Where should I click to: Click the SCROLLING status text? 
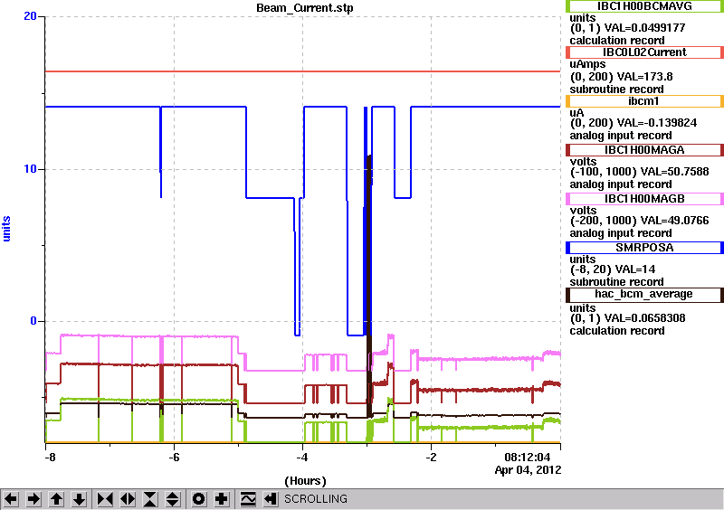pos(316,499)
